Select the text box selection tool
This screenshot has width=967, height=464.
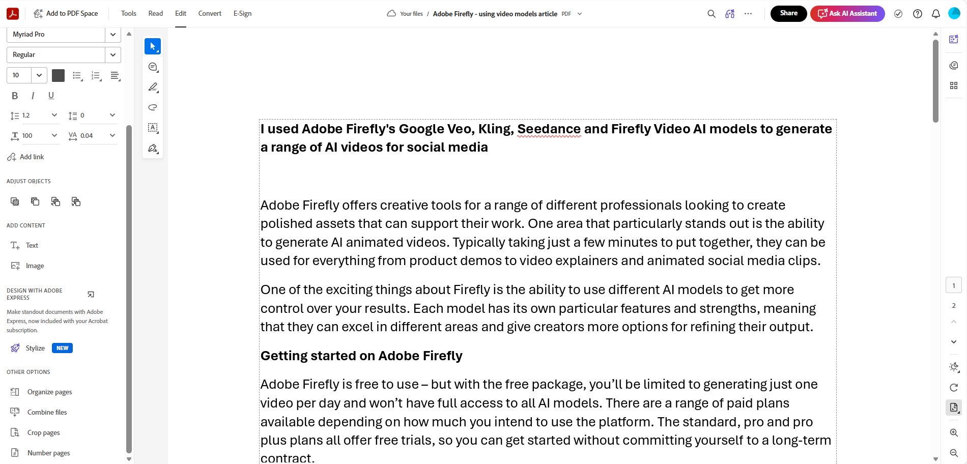(153, 128)
